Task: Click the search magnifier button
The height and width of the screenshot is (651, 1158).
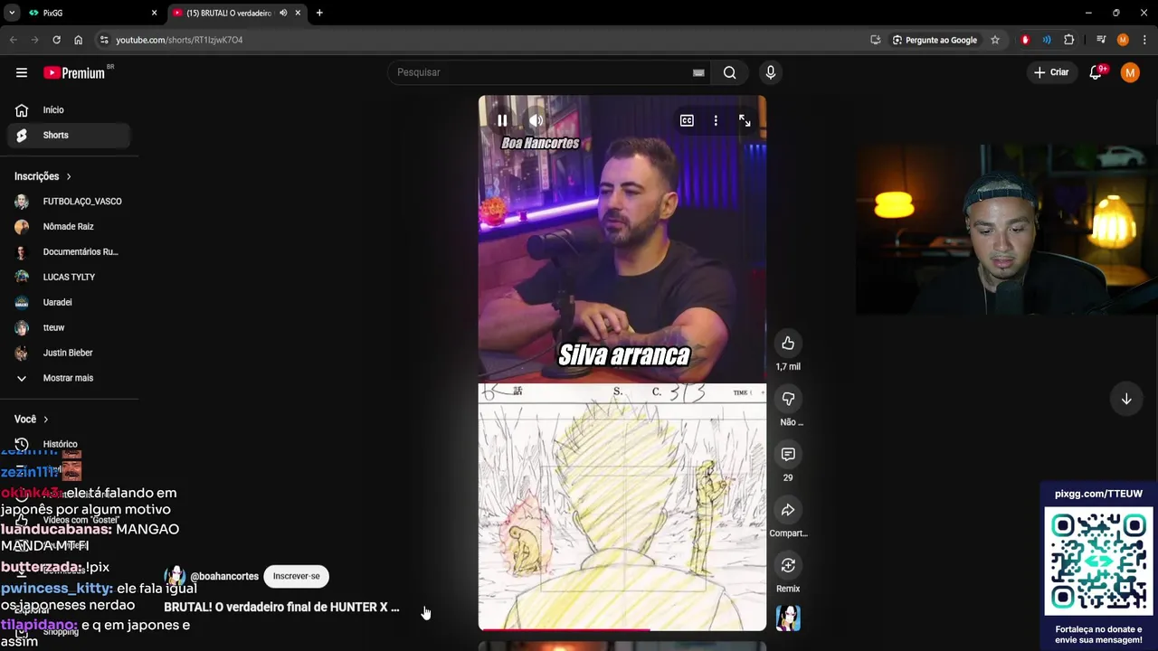Action: click(729, 72)
